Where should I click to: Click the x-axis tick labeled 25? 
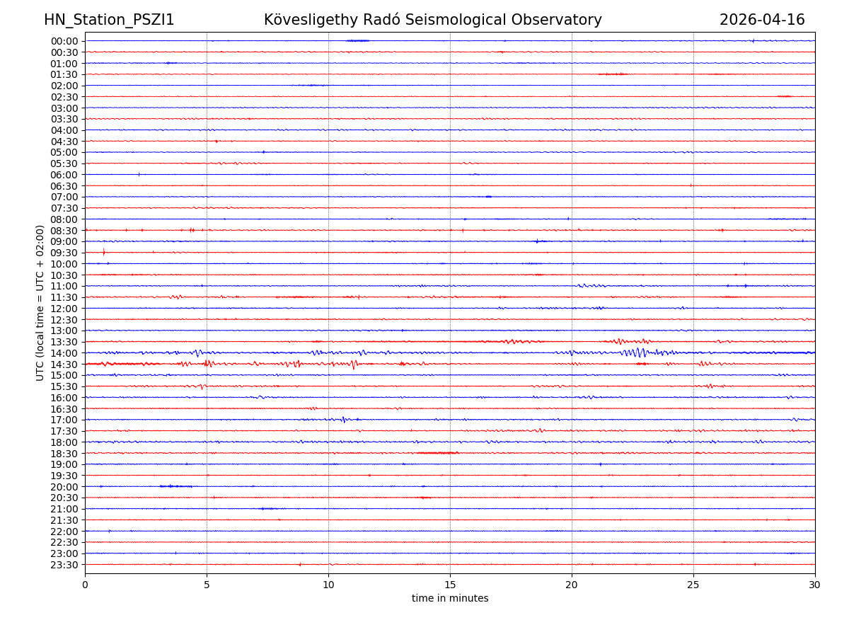point(693,585)
